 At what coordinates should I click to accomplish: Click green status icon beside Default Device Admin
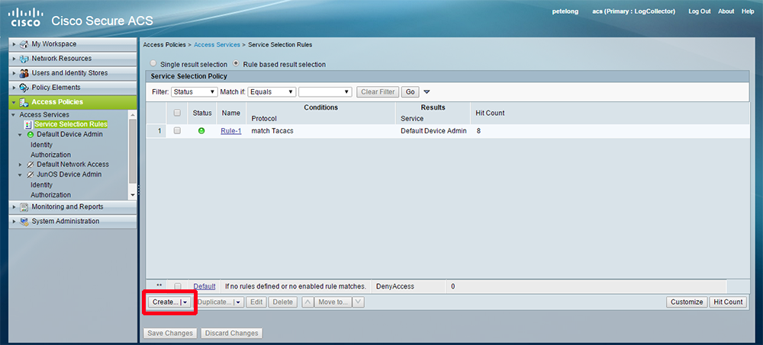[x=31, y=135]
